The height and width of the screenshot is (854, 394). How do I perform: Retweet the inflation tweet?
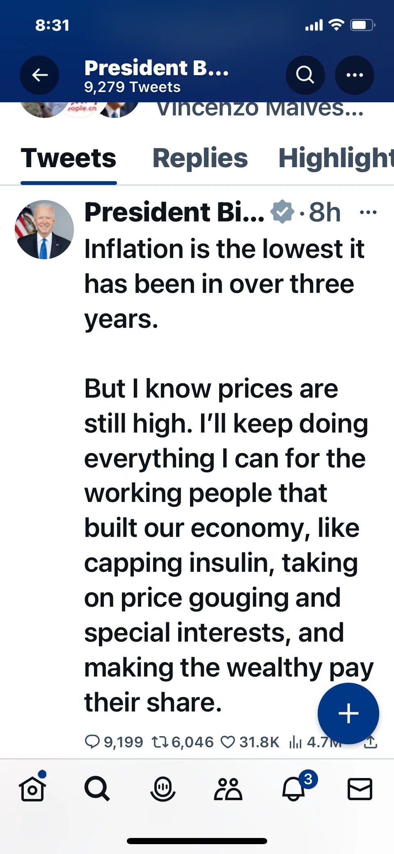[x=183, y=742]
